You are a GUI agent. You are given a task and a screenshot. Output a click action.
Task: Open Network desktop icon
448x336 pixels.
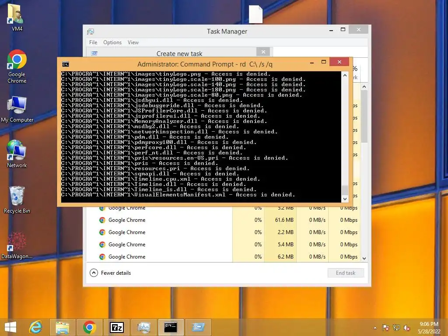coord(17,154)
